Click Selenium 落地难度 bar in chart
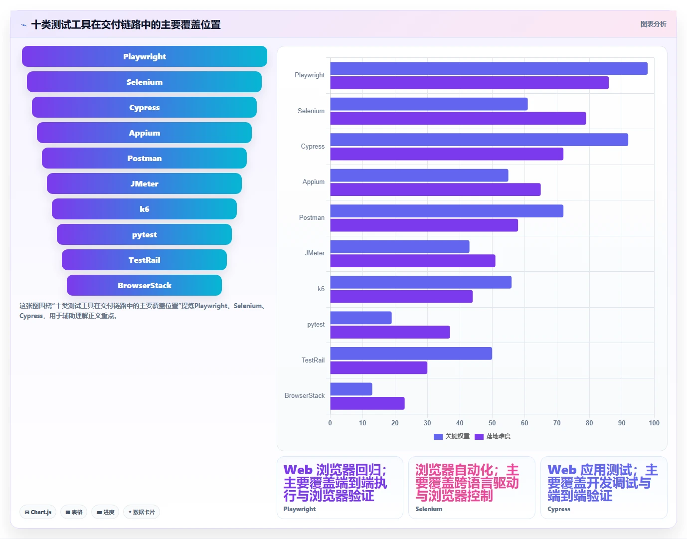The image size is (687, 539). pyautogui.click(x=458, y=118)
